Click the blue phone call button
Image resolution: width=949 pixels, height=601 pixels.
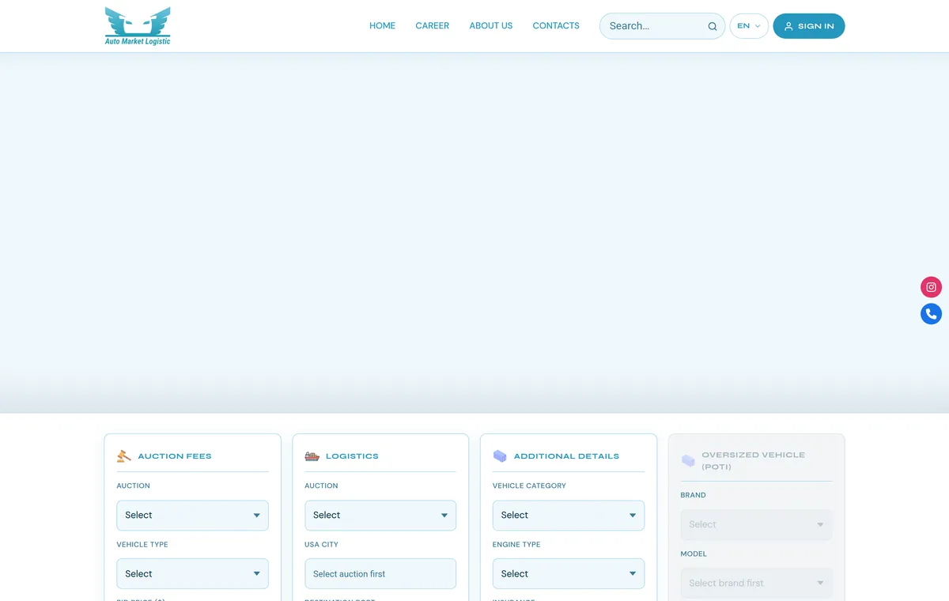click(x=932, y=314)
